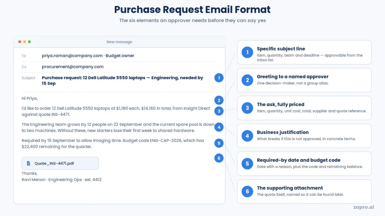Screen dimensions: 385x216
Task: Click the 'Cc' field label
Action: [x=24, y=67]
